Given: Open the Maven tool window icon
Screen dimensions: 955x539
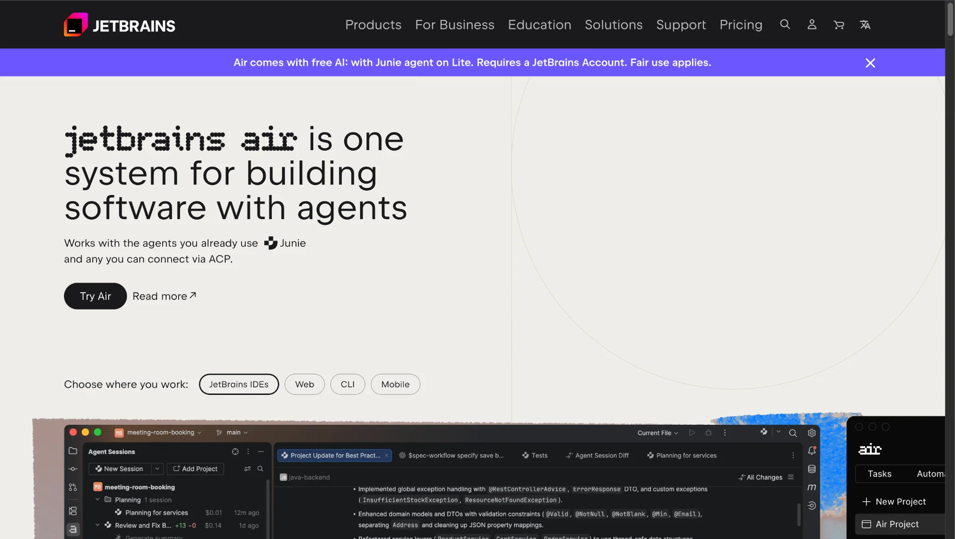Looking at the screenshot, I should [812, 487].
